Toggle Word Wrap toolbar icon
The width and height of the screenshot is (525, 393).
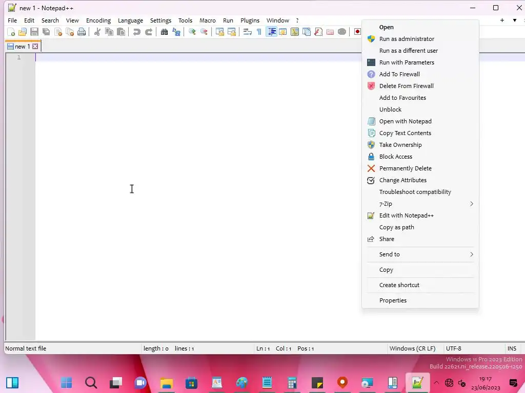(248, 32)
